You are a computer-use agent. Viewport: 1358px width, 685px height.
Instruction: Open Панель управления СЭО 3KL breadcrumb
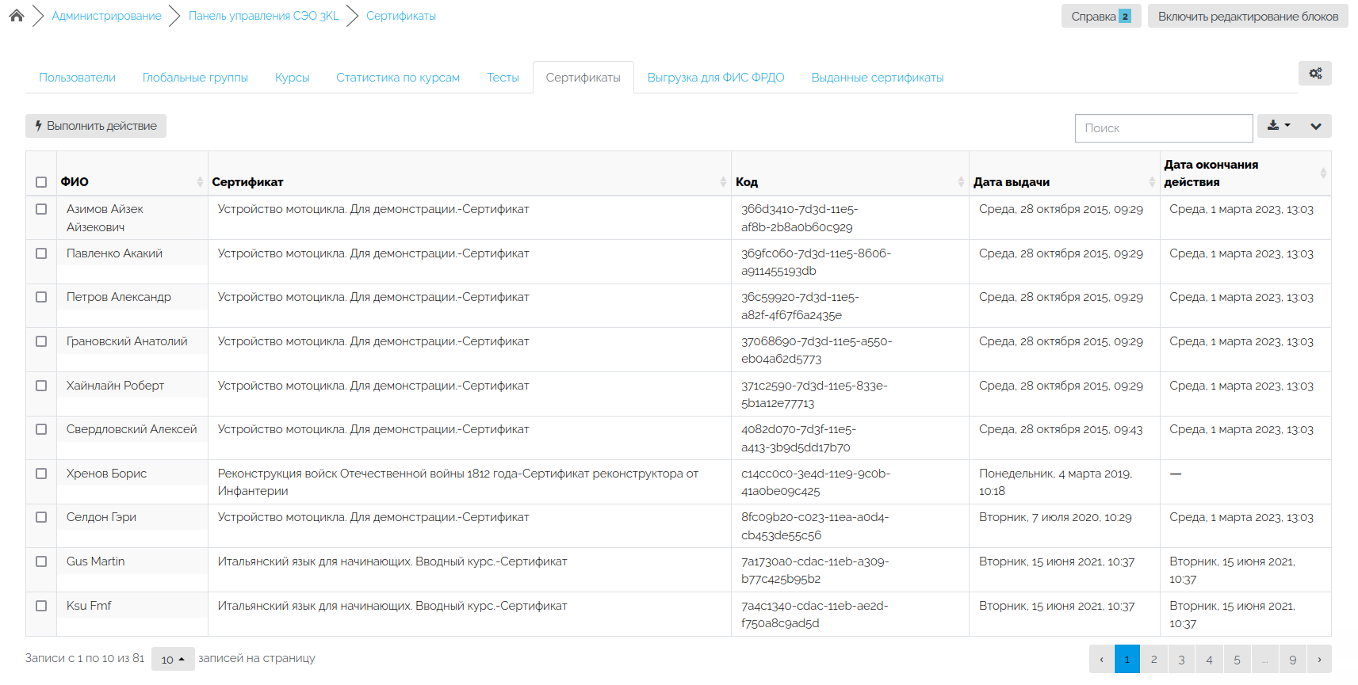coord(264,16)
